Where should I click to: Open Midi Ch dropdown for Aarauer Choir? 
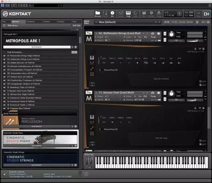point(108,99)
